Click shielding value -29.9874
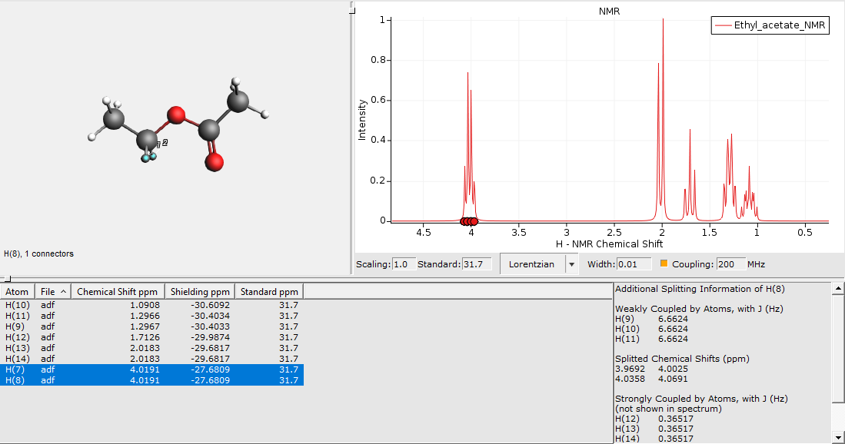The image size is (845, 444). coord(210,337)
